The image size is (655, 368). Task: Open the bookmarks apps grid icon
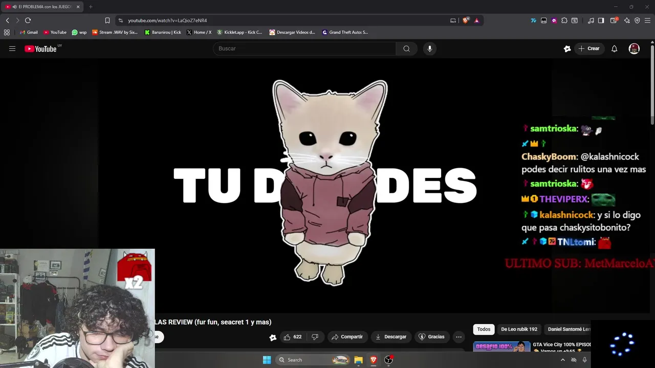coord(7,32)
